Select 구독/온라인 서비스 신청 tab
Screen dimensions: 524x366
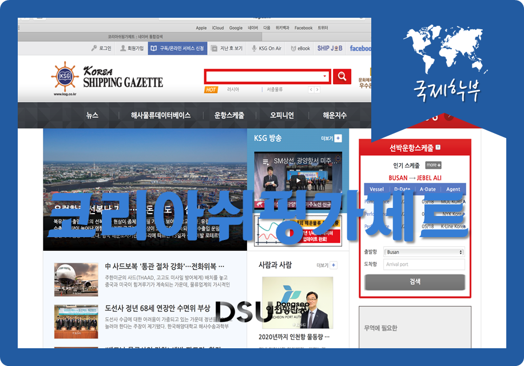tap(177, 48)
